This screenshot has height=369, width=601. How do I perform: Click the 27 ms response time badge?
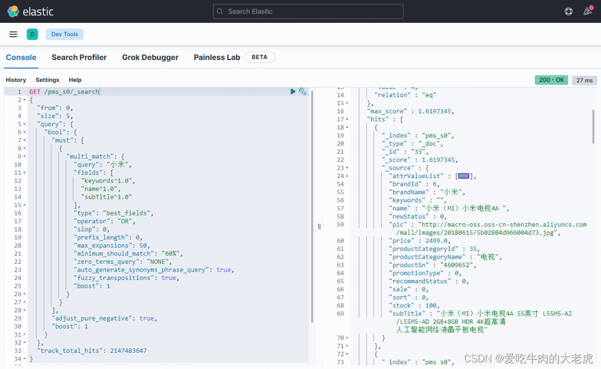(x=584, y=80)
